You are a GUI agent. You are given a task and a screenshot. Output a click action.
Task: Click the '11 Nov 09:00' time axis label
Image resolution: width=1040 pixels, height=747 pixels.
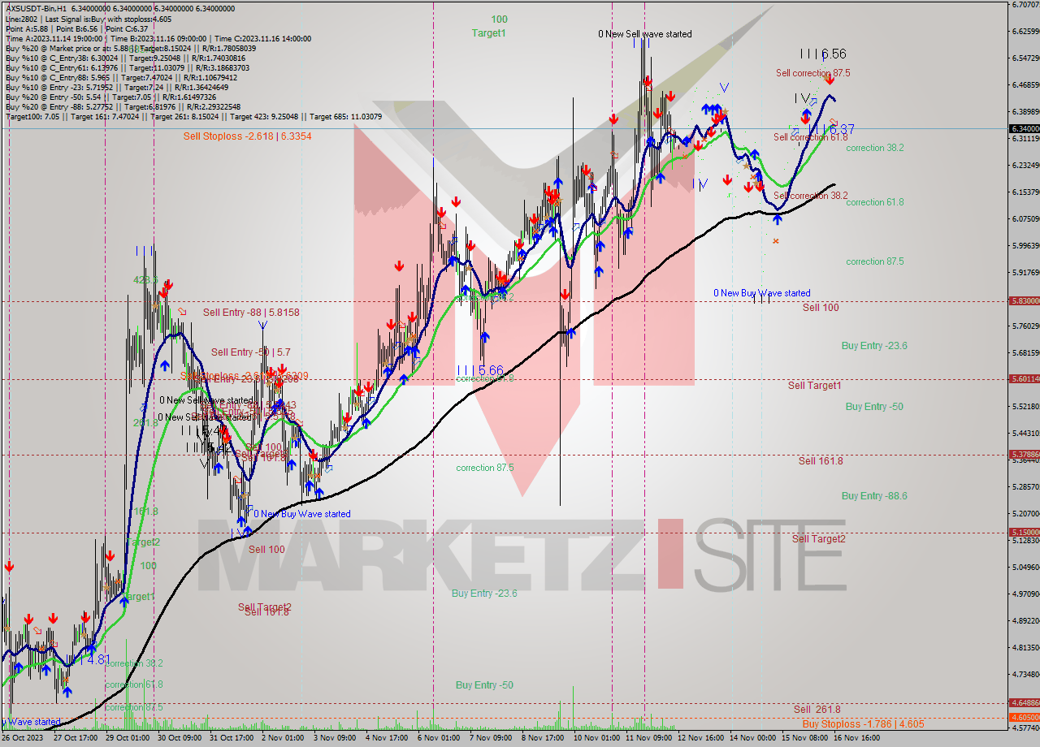tap(649, 739)
